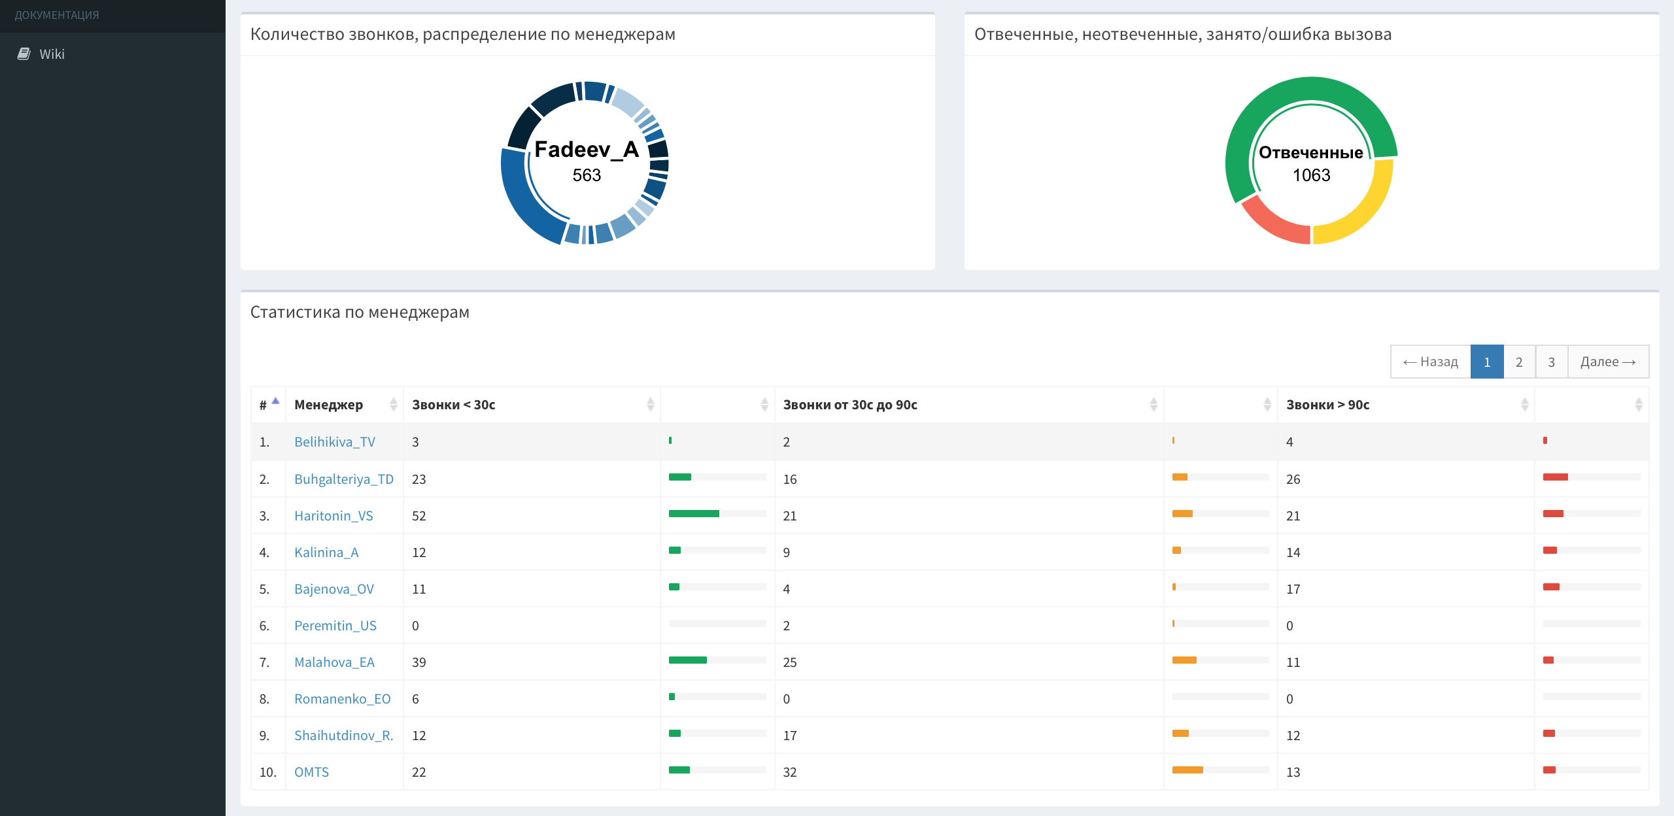Click 'Fadeev_A' donut center label

[587, 150]
